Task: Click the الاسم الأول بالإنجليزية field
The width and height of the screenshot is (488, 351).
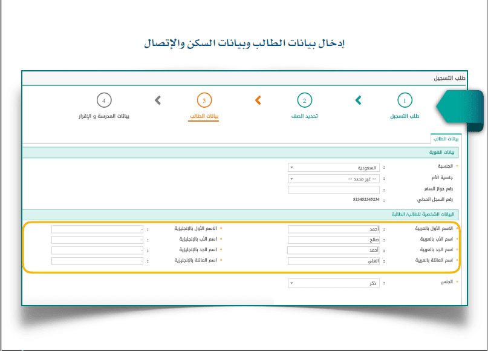Action: point(97,229)
